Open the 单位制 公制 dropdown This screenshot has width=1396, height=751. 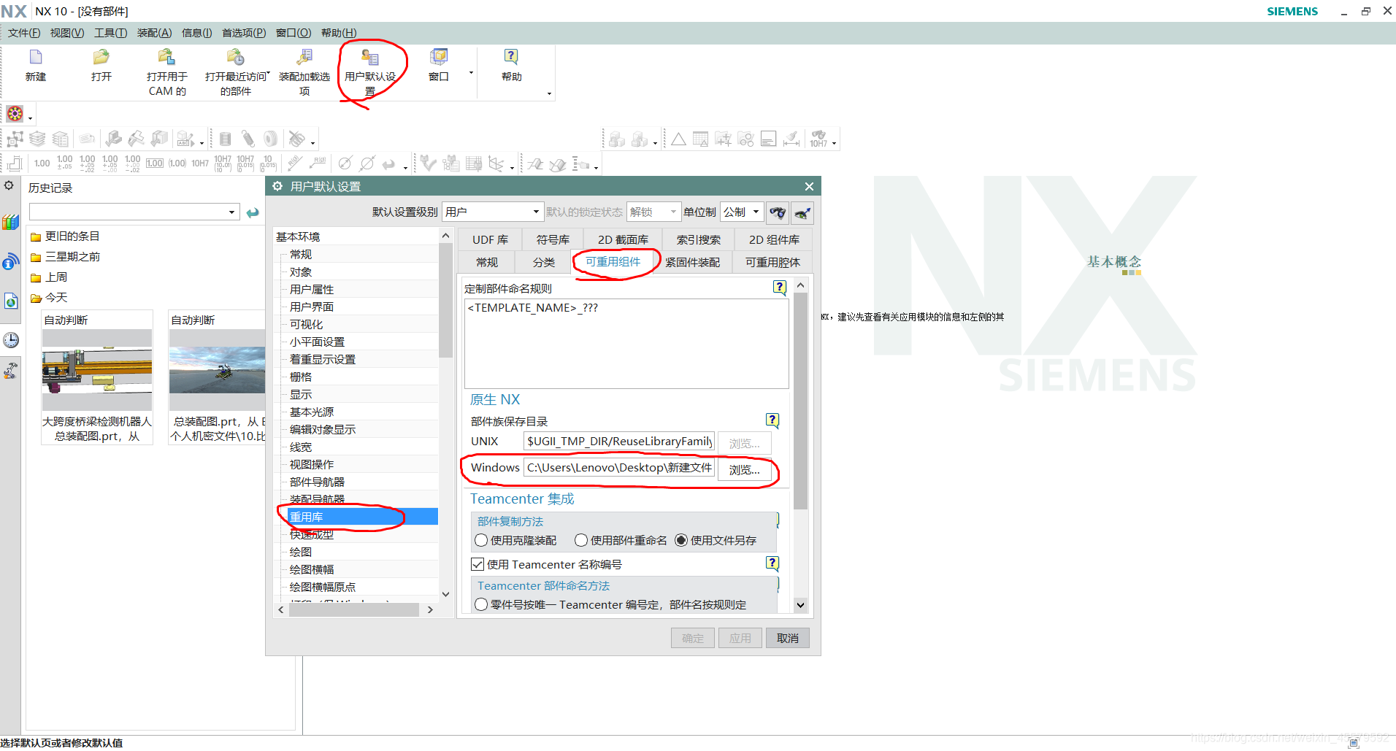tap(742, 212)
